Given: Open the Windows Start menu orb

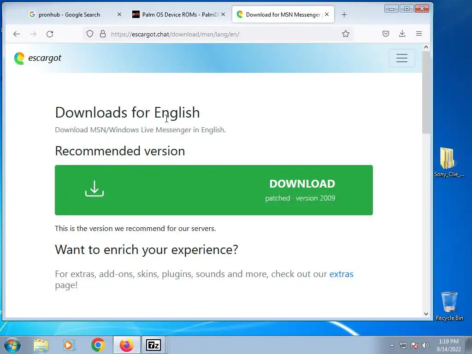Looking at the screenshot, I should (x=12, y=345).
